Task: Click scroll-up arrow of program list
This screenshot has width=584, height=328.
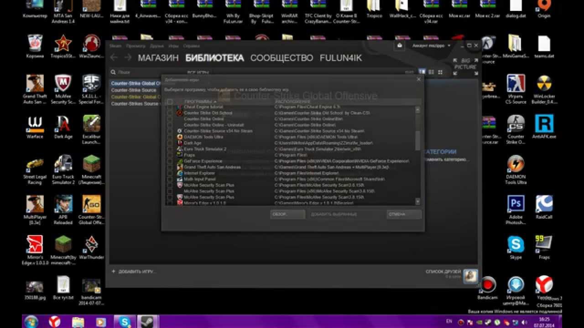Action: point(418,110)
